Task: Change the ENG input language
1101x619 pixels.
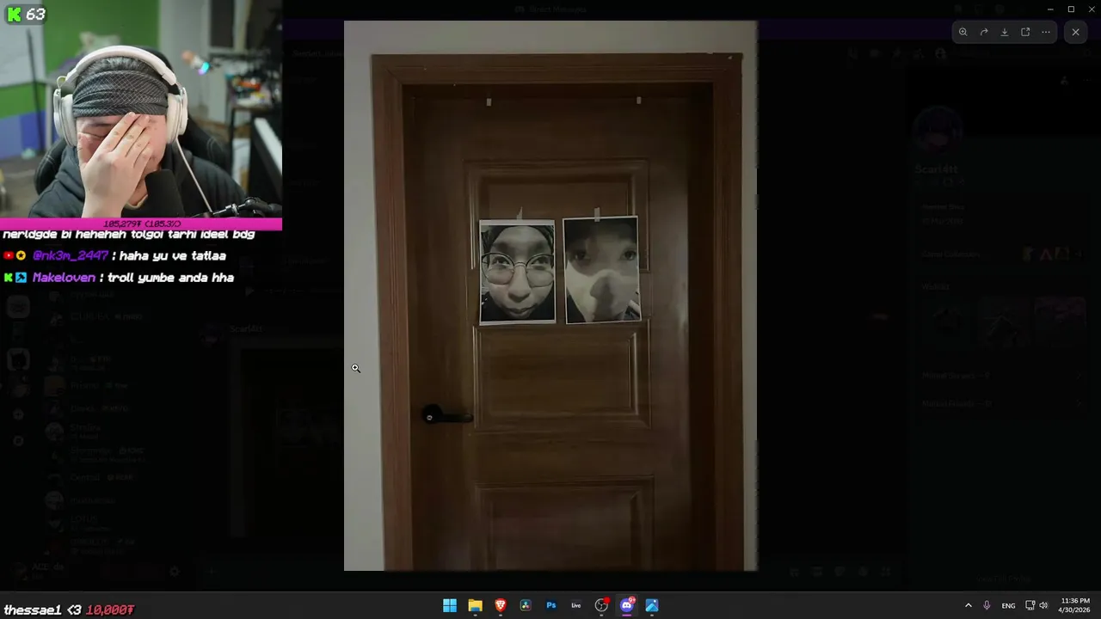Action: 1008,605
